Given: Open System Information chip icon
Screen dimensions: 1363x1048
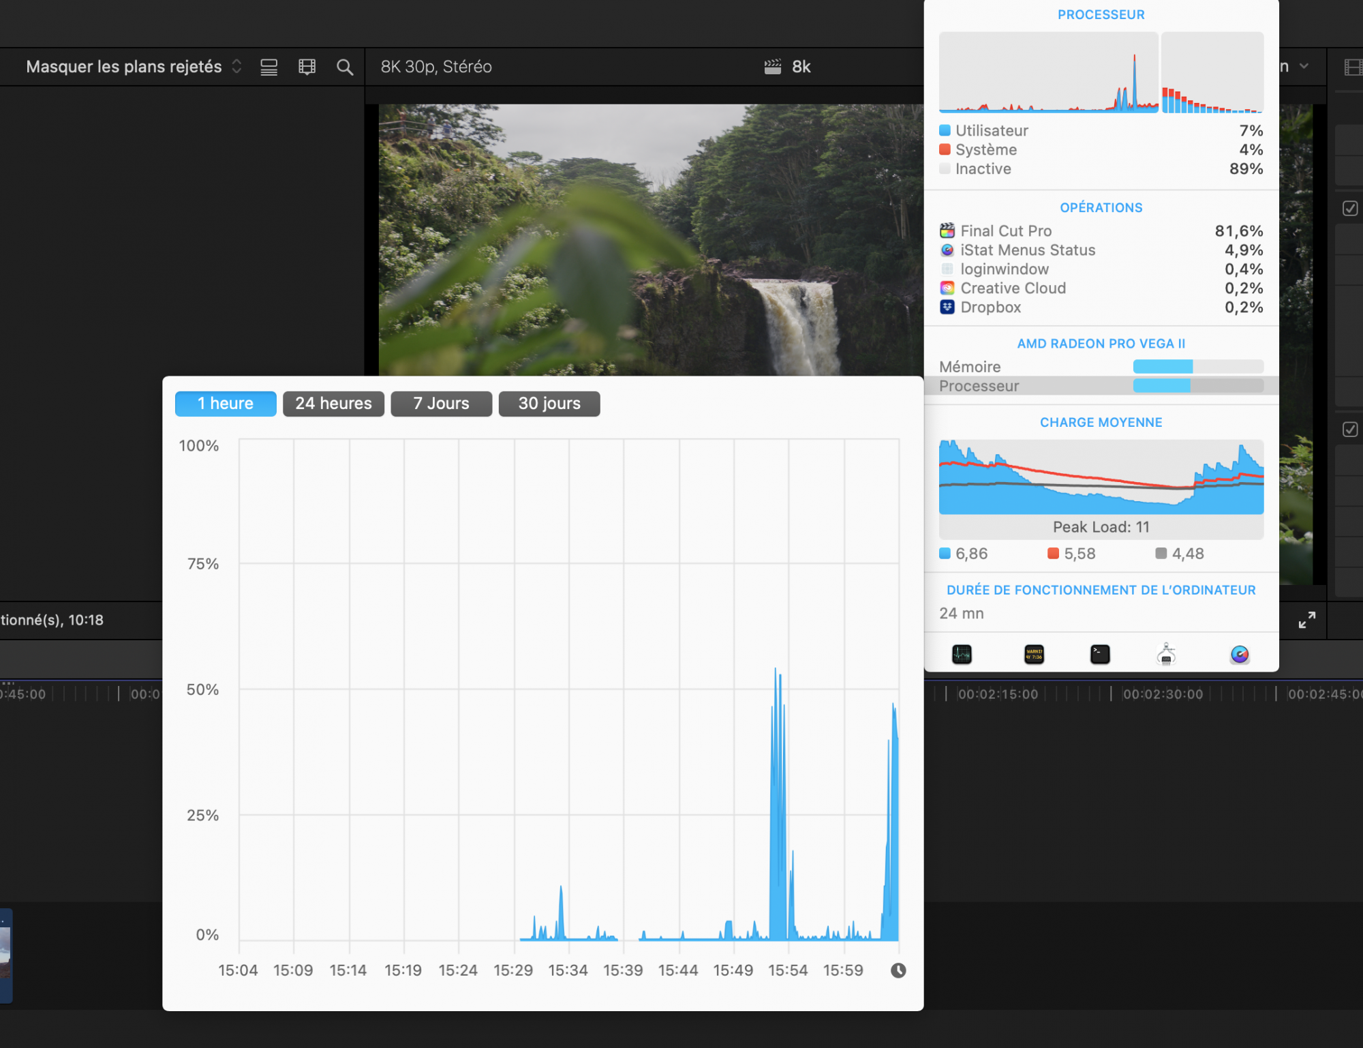Looking at the screenshot, I should [x=1166, y=655].
